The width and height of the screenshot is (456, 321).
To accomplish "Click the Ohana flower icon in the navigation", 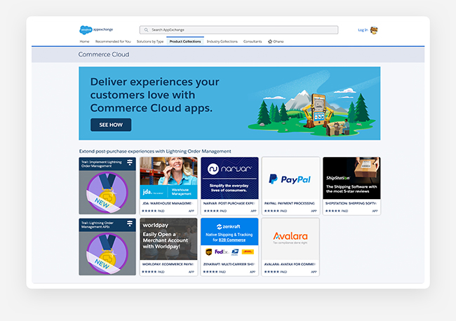I will (270, 41).
